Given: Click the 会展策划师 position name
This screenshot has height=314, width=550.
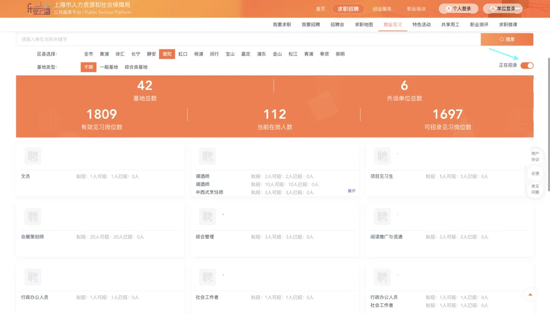Looking at the screenshot, I should click(x=33, y=237).
